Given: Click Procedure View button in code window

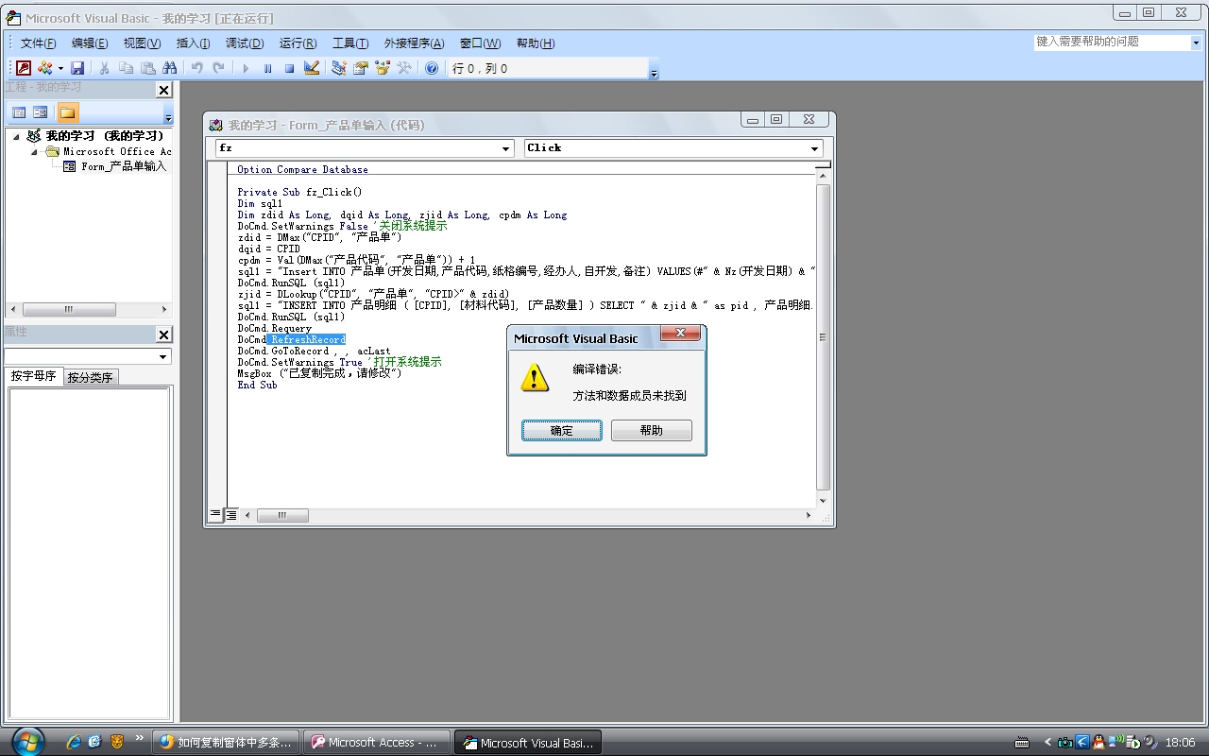Looking at the screenshot, I should coord(216,515).
